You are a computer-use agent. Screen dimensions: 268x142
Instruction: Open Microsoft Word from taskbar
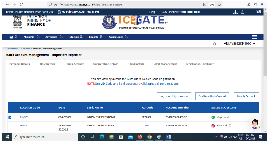[168, 137]
